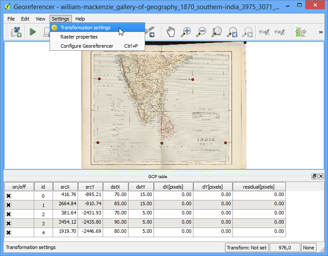Click coordinate readout 976,0
328x256 pixels.
point(285,248)
